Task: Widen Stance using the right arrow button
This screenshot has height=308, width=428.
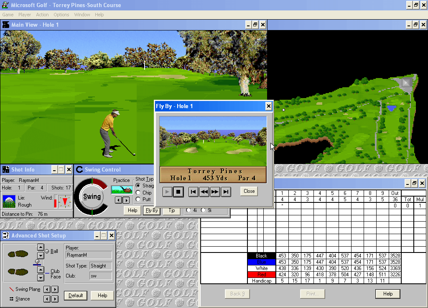Action: (x=55, y=299)
